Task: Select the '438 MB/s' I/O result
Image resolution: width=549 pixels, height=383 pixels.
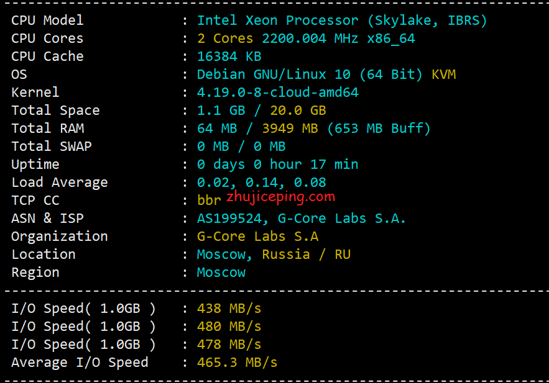Action: 229,309
